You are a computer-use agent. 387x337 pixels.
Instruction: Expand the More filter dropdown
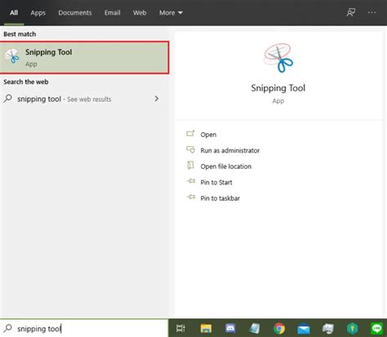click(171, 13)
